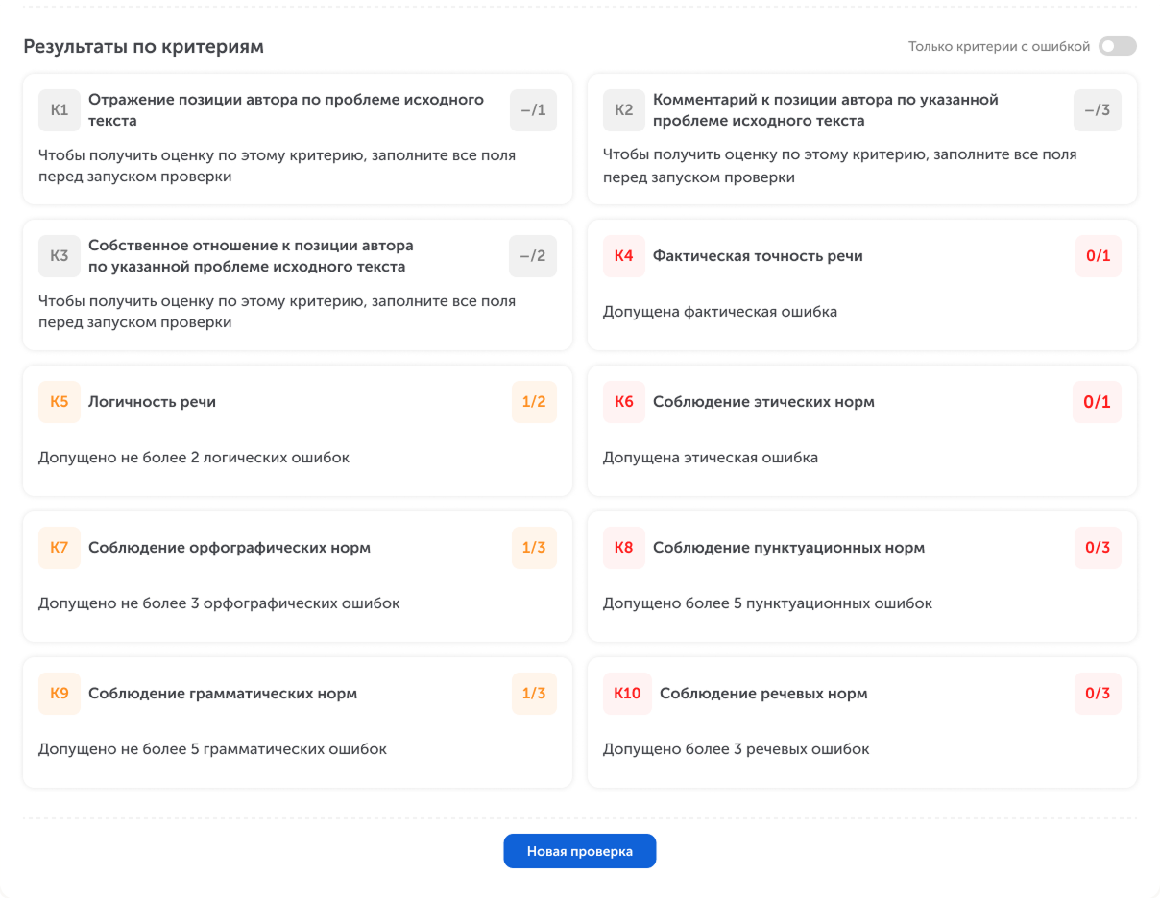Click the orange K5 criterion badge

(60, 402)
